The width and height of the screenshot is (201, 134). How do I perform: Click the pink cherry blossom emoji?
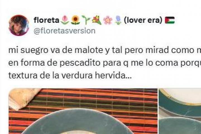tap(108, 20)
